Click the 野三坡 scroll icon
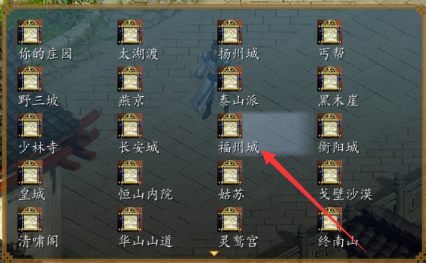This screenshot has height=263, width=426. 30,79
